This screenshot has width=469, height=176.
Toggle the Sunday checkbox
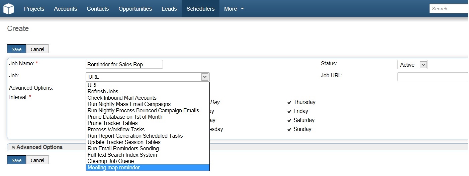click(x=289, y=130)
